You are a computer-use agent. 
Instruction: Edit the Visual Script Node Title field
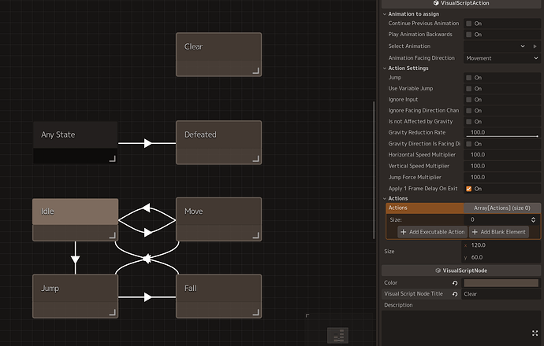point(501,294)
